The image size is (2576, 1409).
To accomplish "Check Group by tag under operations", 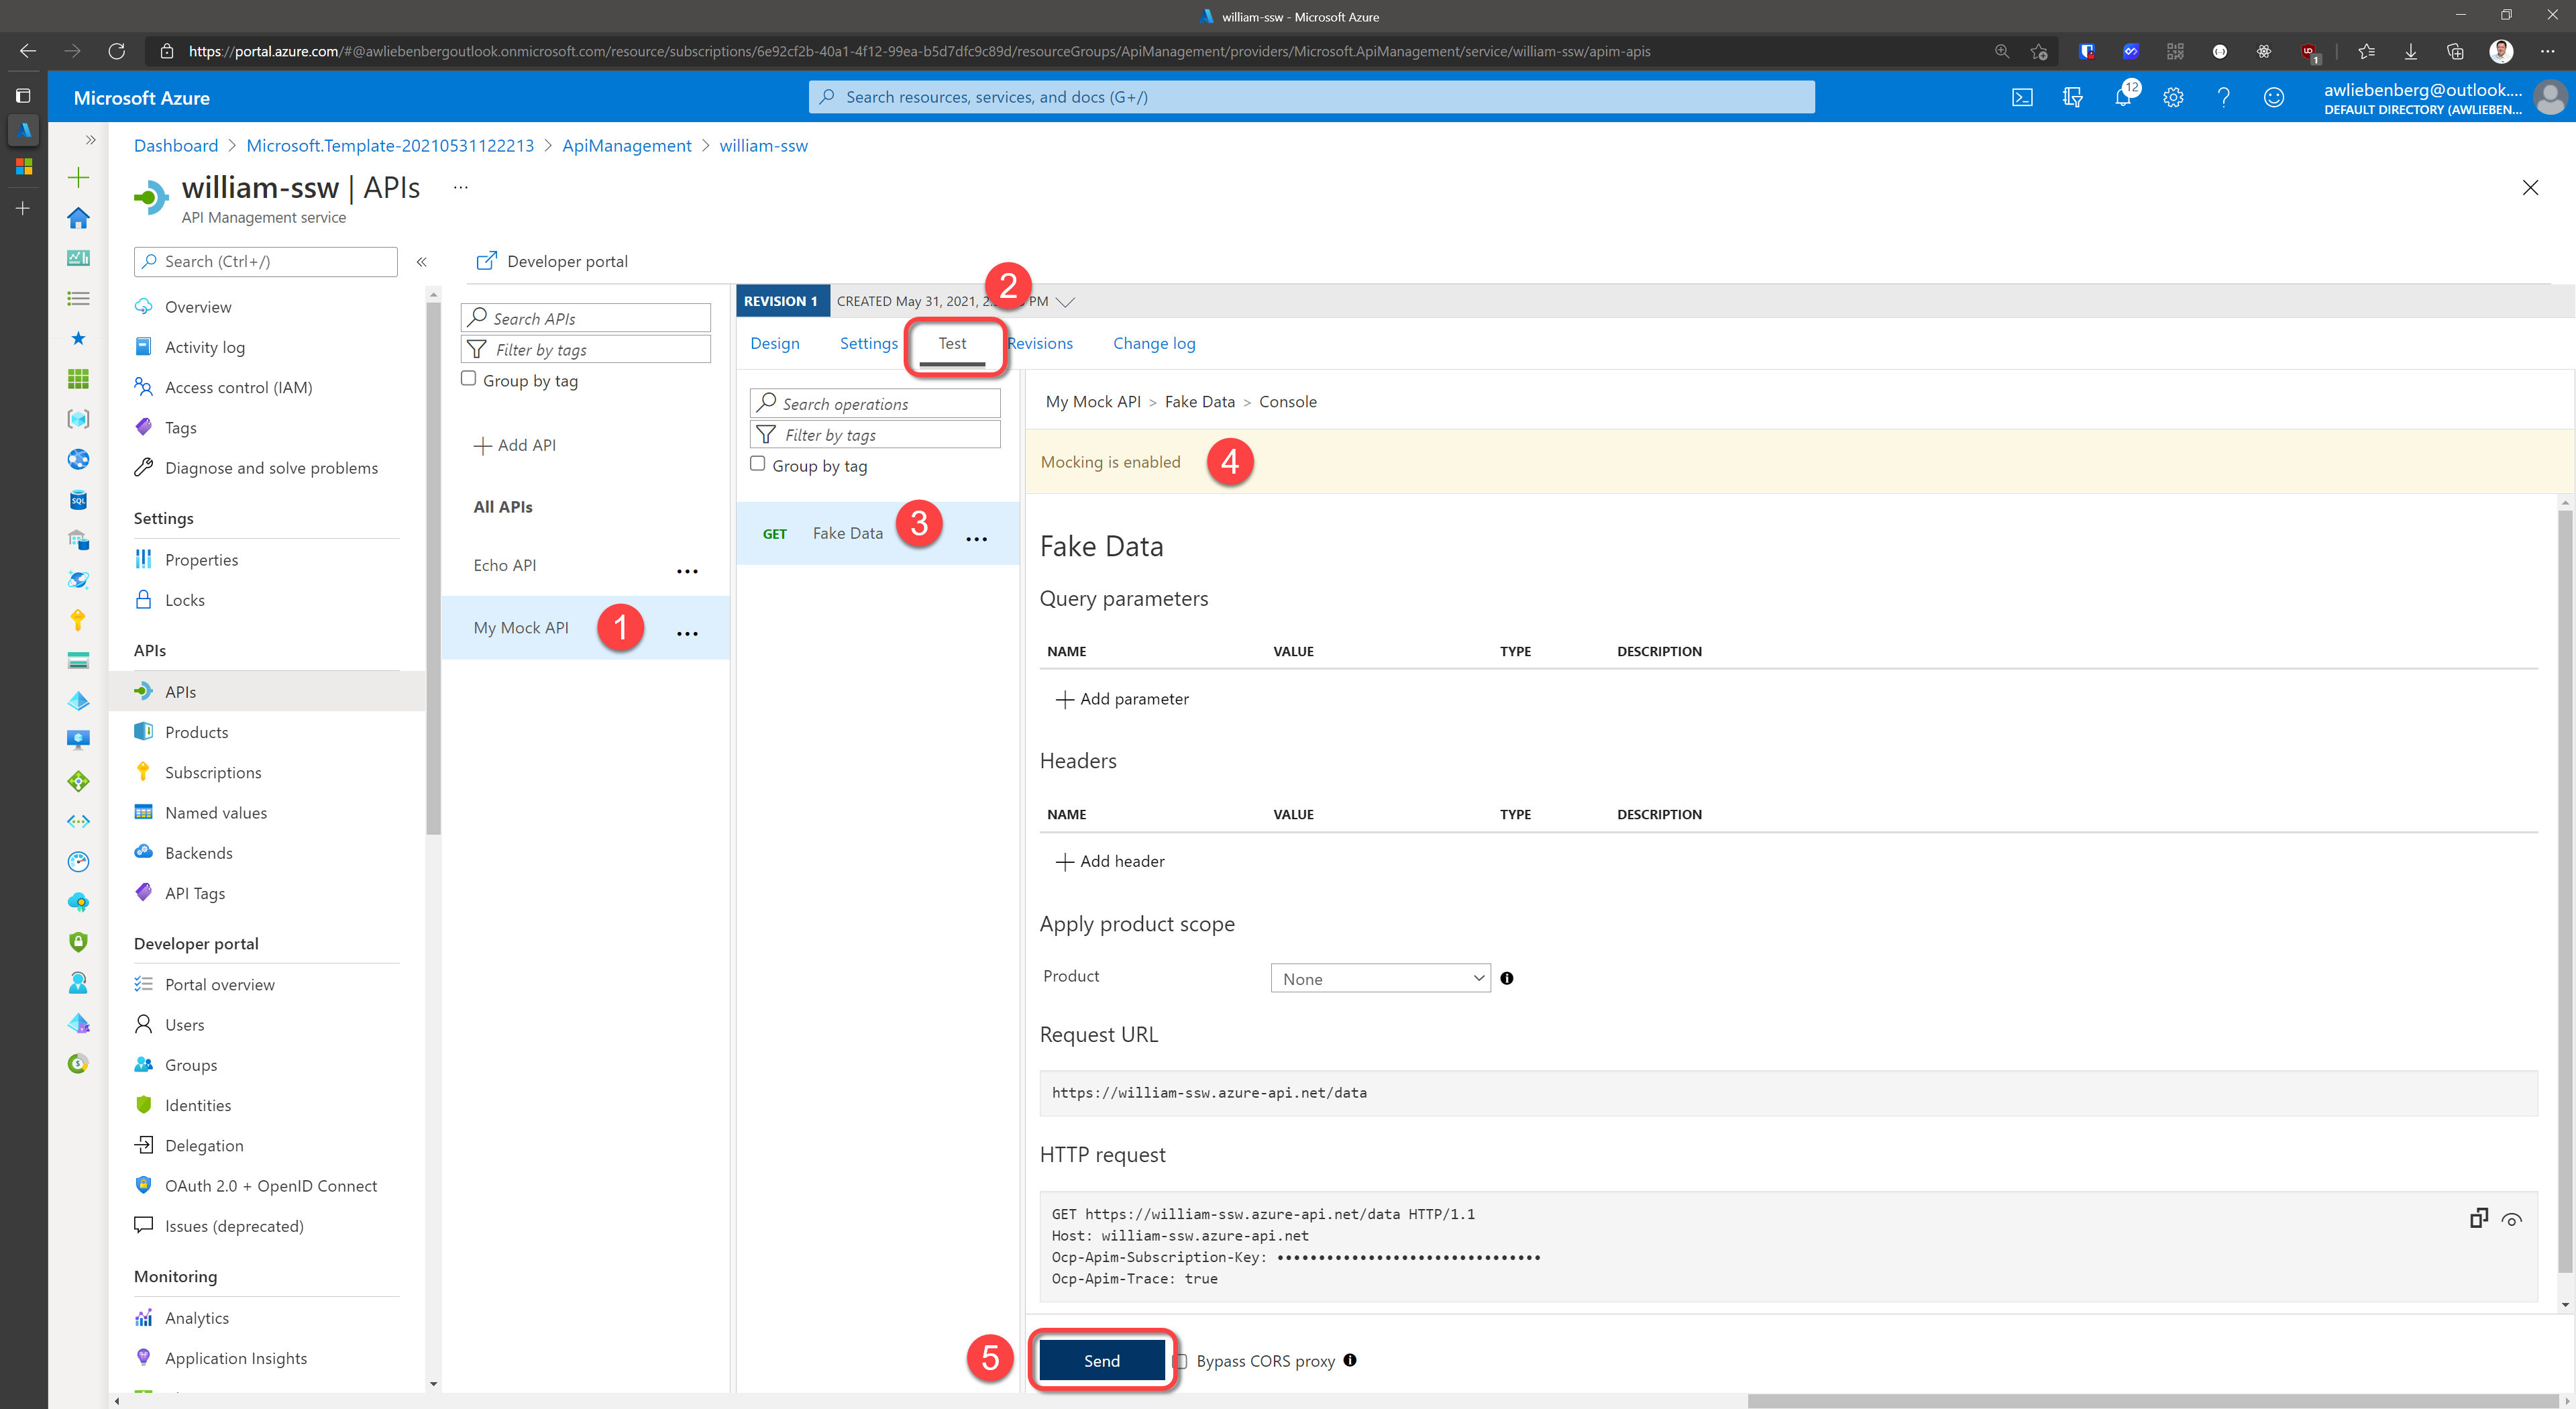I will (758, 464).
